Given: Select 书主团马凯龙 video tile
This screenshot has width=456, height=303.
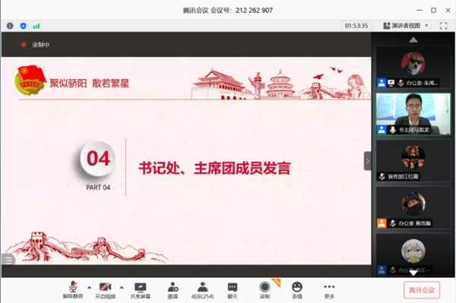Looking at the screenshot, I should tap(413, 114).
